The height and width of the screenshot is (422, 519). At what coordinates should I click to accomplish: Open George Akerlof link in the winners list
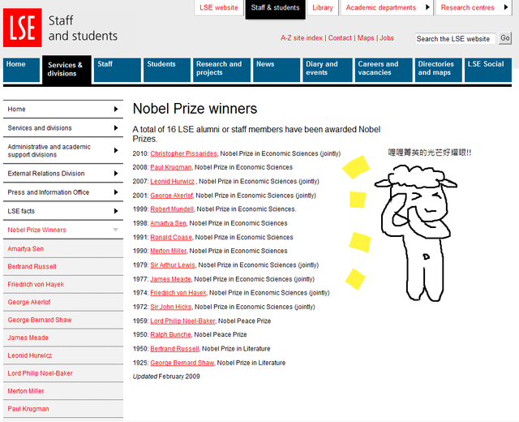point(171,196)
